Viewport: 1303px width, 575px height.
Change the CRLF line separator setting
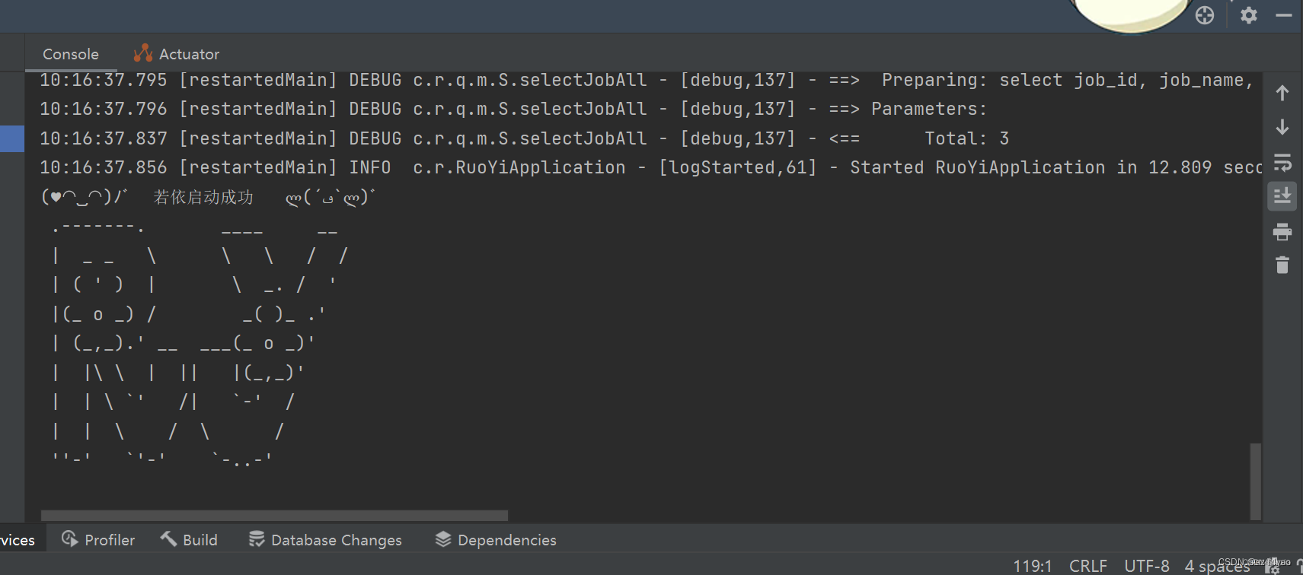click(1088, 566)
